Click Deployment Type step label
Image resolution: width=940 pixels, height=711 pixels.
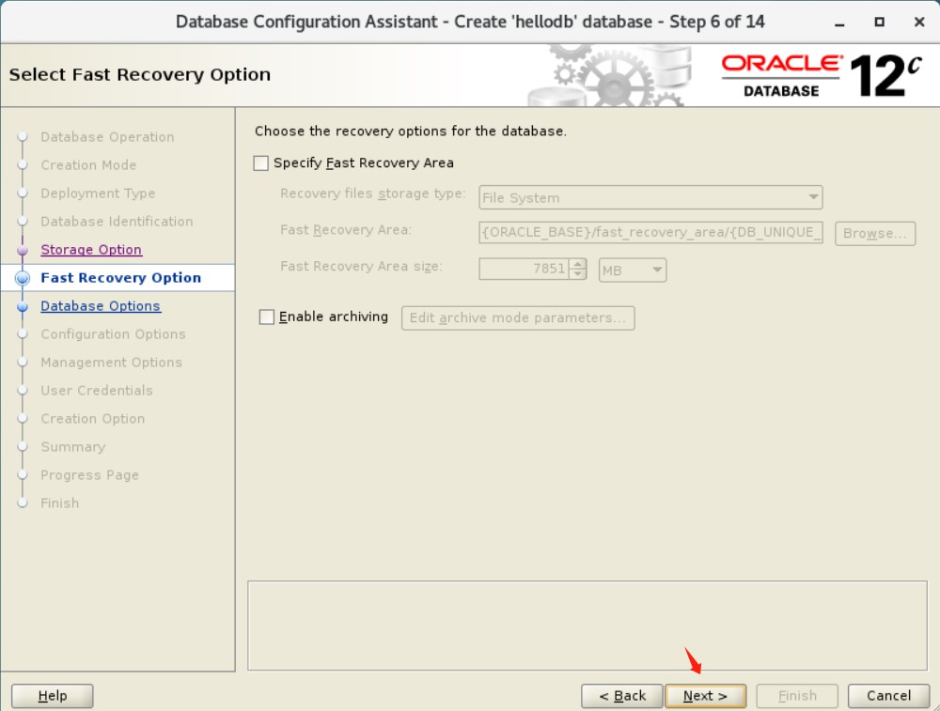pos(98,193)
